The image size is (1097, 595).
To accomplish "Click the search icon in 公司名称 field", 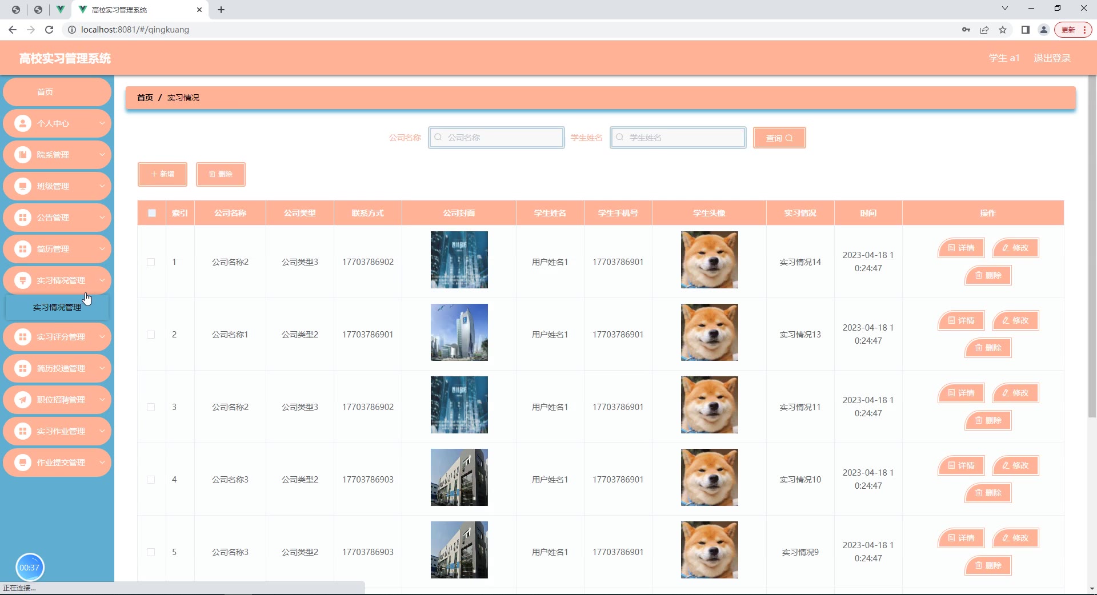I will [438, 137].
